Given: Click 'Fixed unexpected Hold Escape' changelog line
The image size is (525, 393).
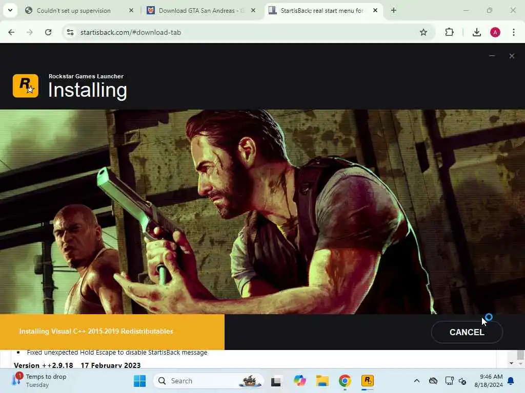Looking at the screenshot, I should pyautogui.click(x=117, y=353).
